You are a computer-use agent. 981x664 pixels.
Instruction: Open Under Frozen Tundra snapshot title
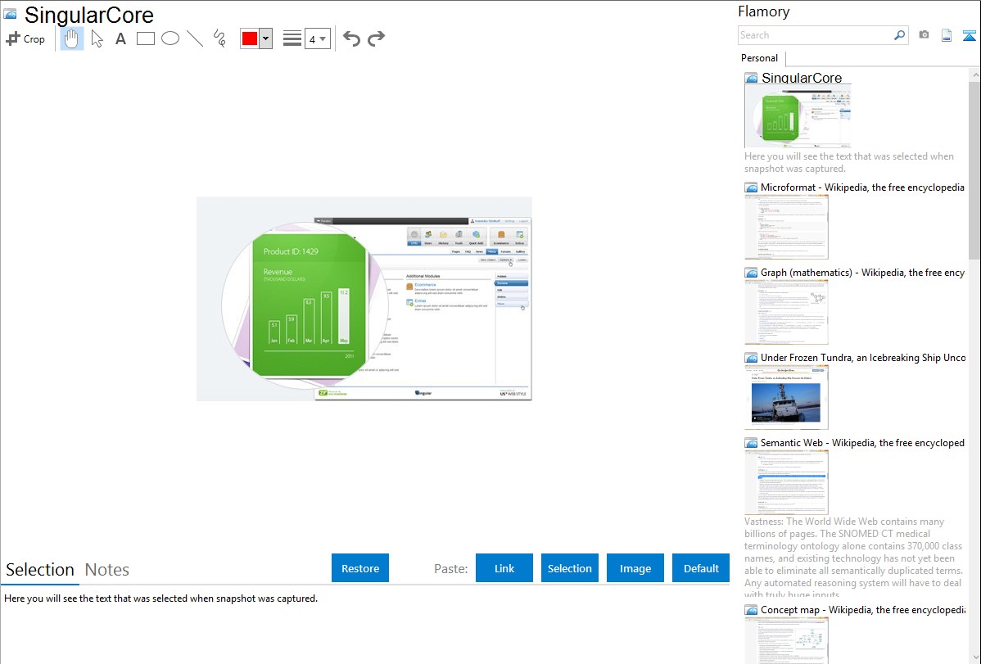tap(863, 358)
